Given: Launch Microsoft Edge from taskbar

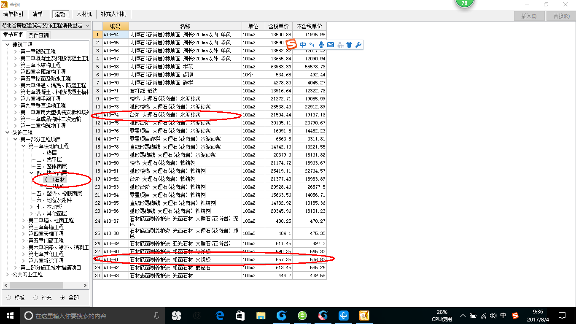Looking at the screenshot, I should click(x=220, y=316).
